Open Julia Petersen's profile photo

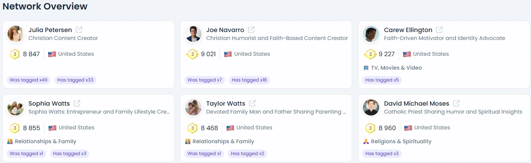click(16, 34)
